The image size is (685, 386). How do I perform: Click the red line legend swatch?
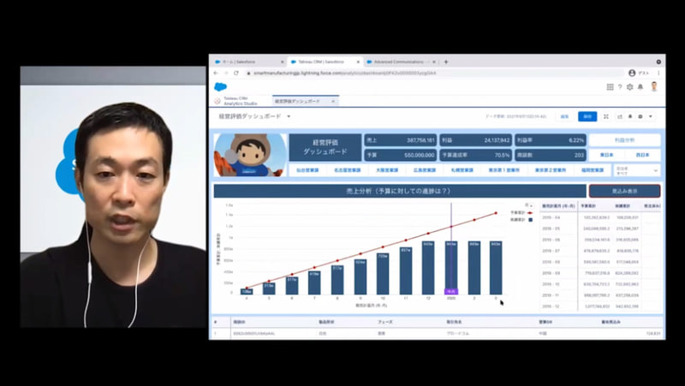pos(530,213)
